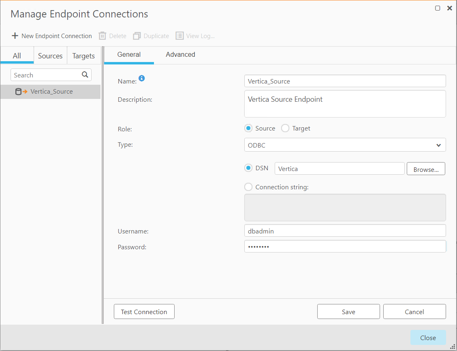Create a New Endpoint Connection
This screenshot has width=457, height=351.
[51, 36]
